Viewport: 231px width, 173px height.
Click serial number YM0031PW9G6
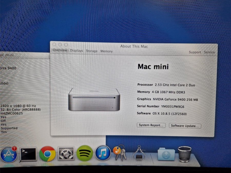tap(172, 107)
